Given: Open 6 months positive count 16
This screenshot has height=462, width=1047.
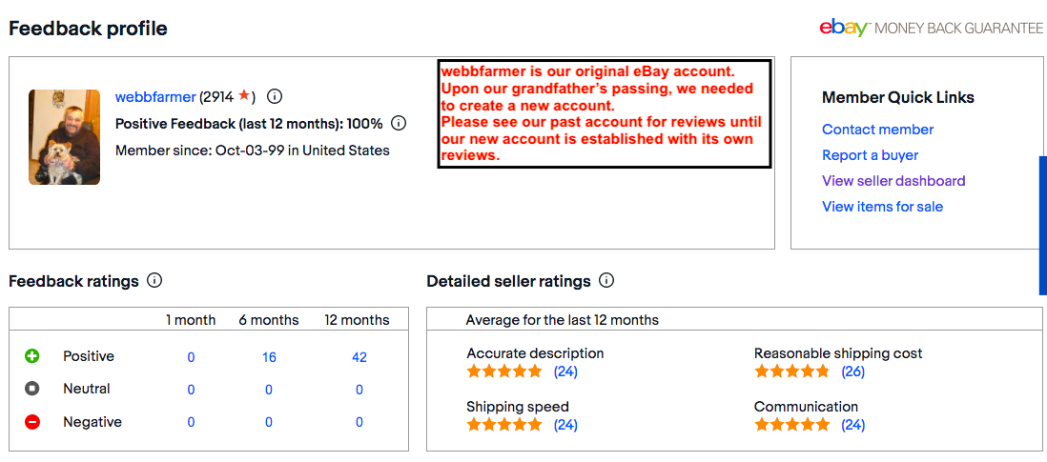Looking at the screenshot, I should coord(269,357).
